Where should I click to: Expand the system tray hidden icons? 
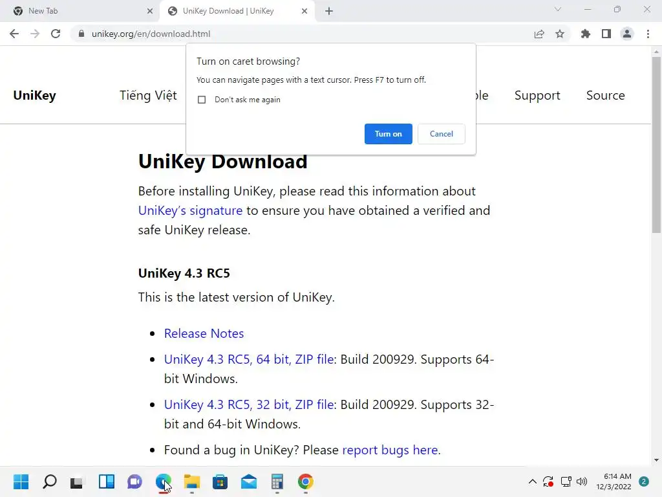pyautogui.click(x=533, y=481)
